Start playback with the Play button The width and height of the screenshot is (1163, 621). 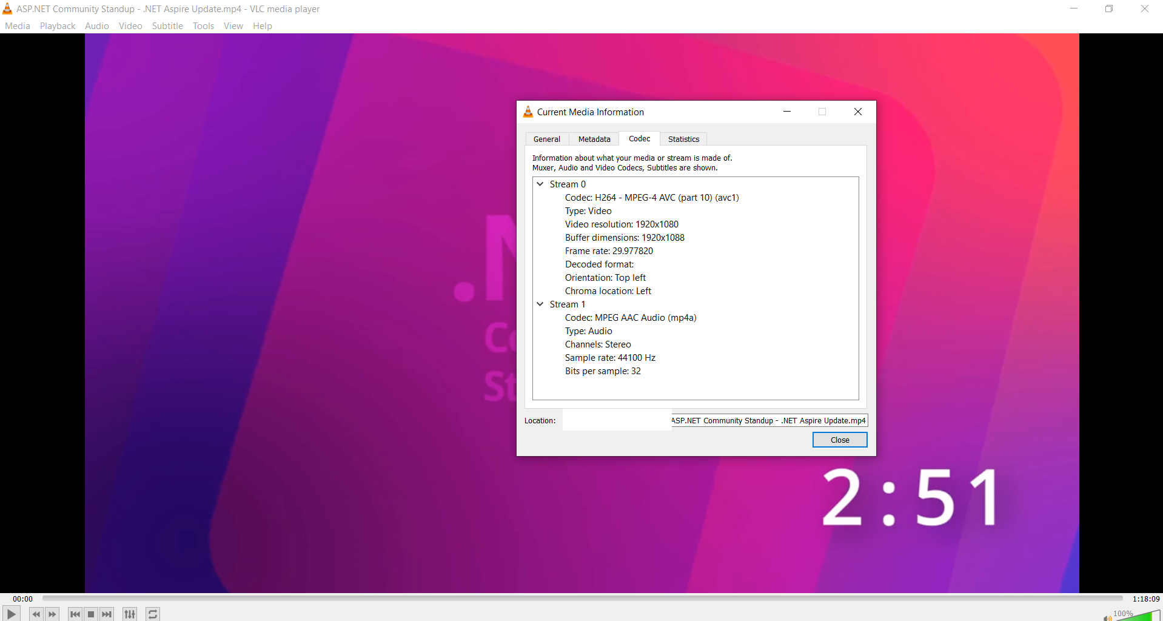pyautogui.click(x=11, y=614)
